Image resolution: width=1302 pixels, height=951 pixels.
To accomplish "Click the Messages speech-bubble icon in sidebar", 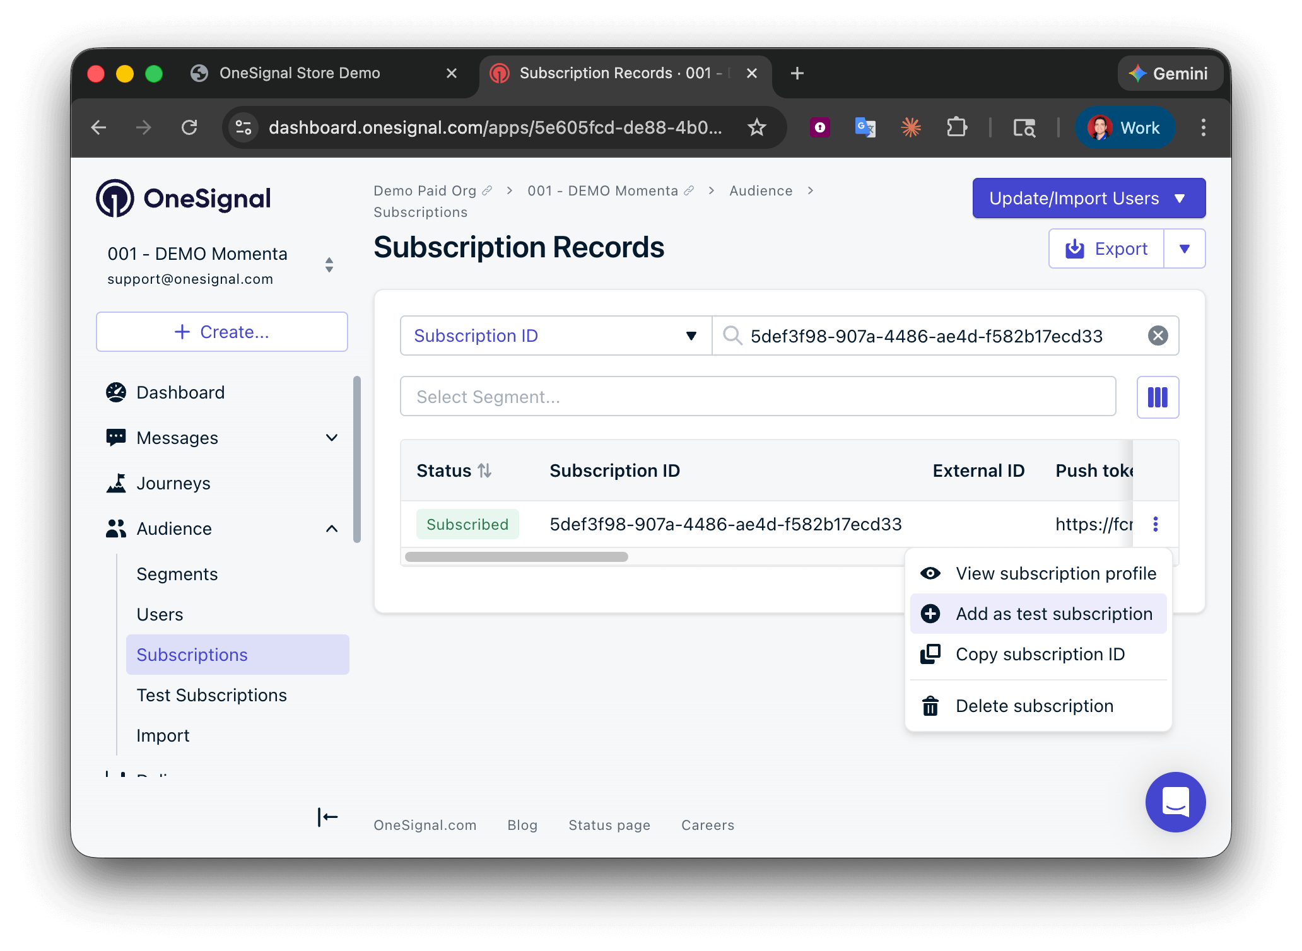I will (x=115, y=438).
